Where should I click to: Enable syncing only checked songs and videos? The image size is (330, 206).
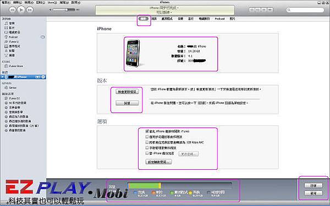[147, 137]
